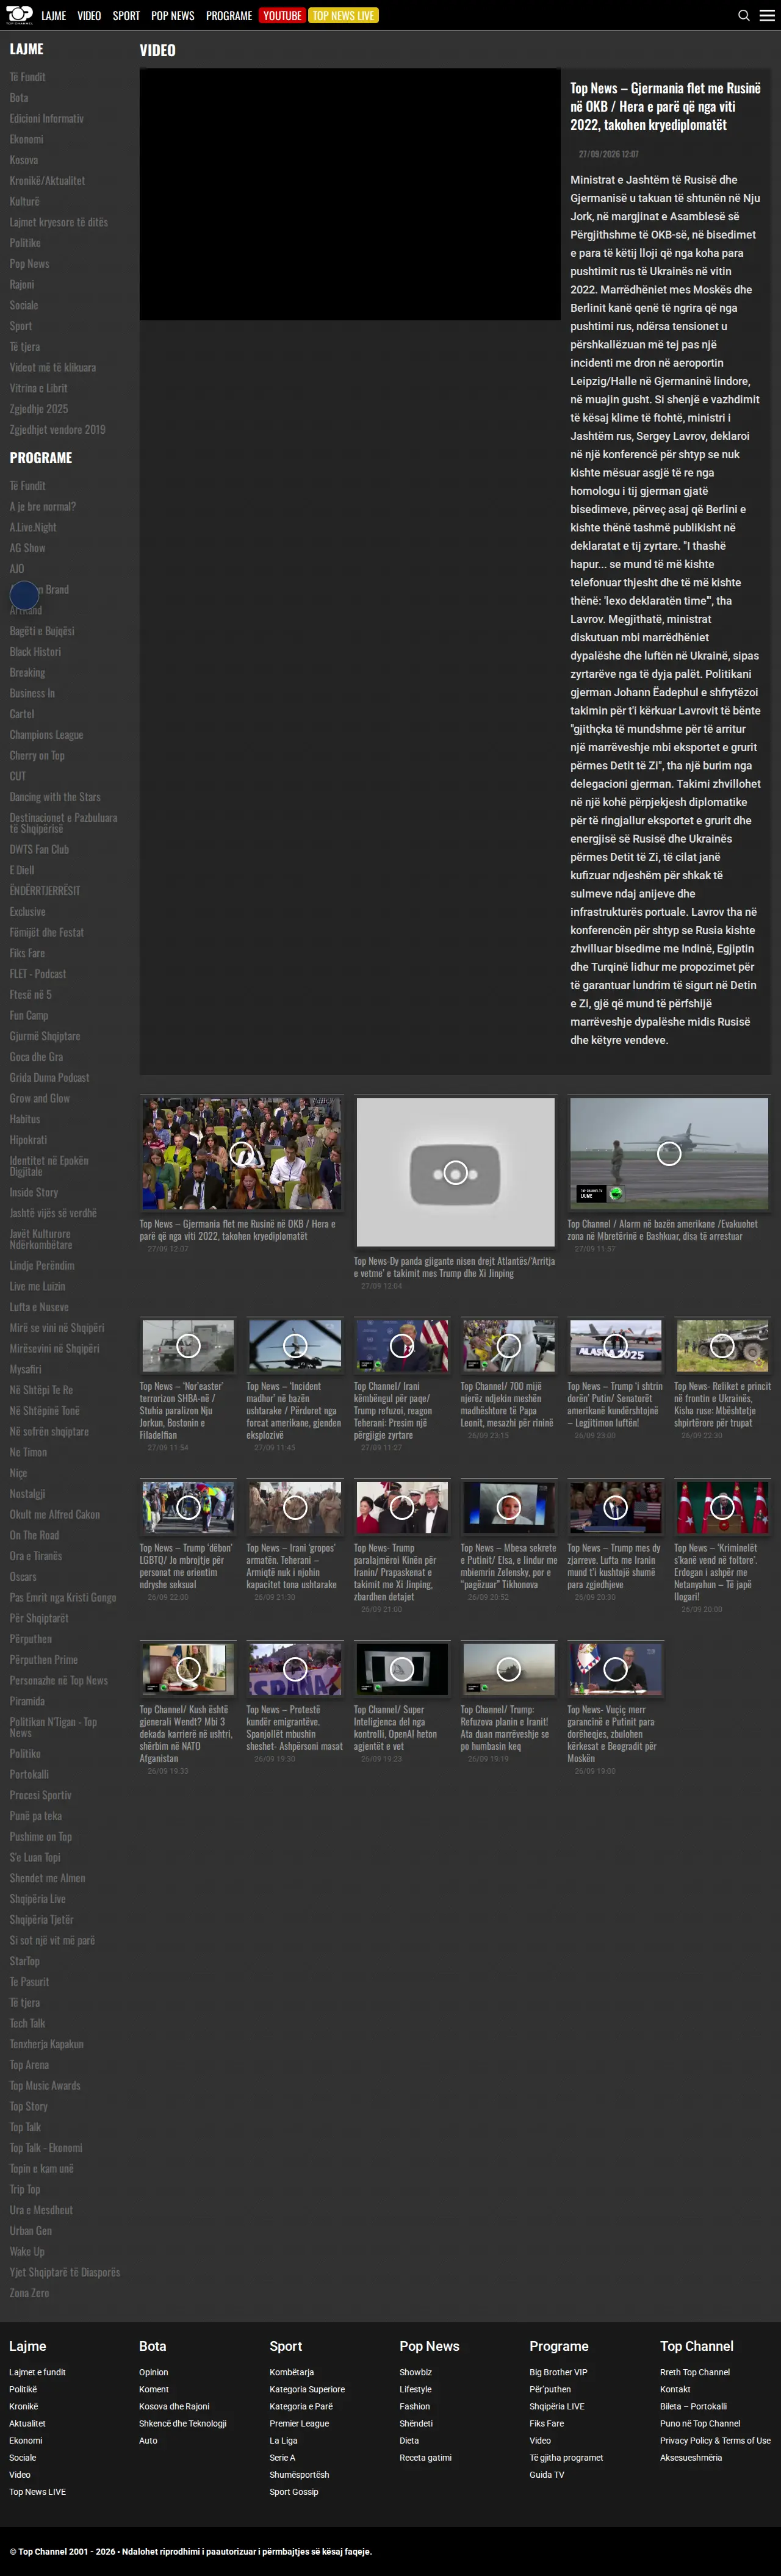Open Big Brother VIP footer link
781x2576 pixels.
click(558, 2372)
